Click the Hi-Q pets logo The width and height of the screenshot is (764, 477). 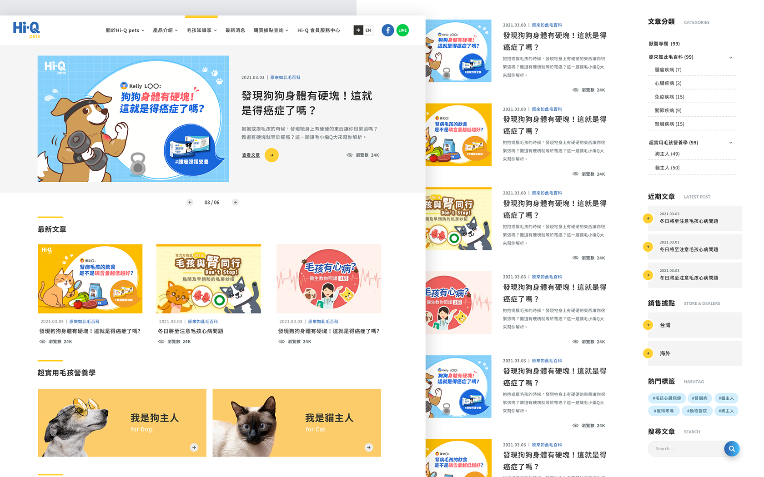[x=26, y=30]
